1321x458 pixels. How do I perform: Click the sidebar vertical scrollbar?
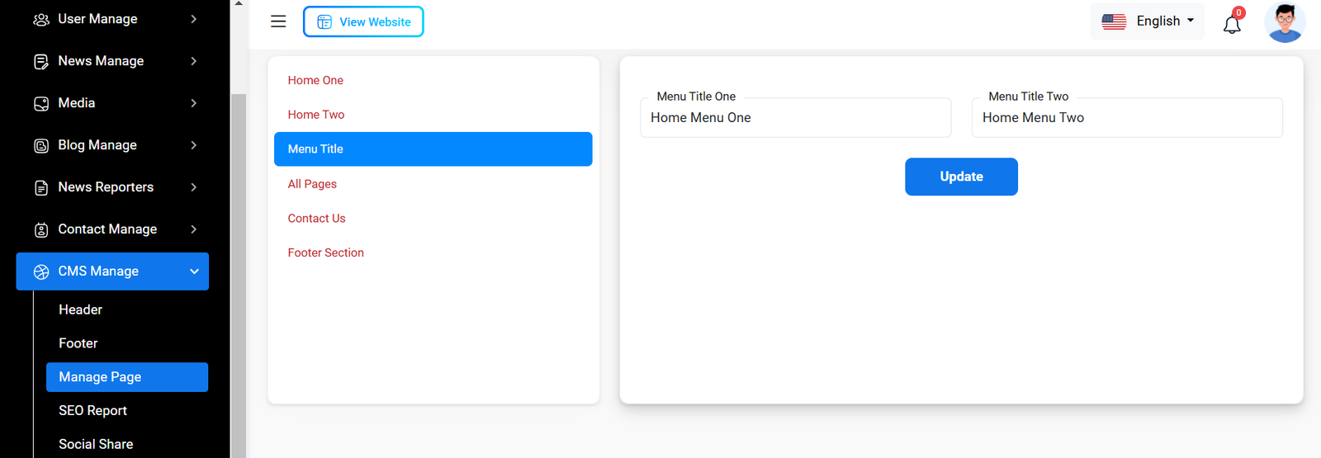[x=239, y=272]
